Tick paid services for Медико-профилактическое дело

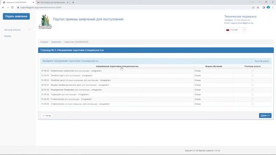[252, 85]
